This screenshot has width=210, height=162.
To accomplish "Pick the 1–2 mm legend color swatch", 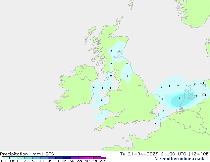I will pos(21,158).
